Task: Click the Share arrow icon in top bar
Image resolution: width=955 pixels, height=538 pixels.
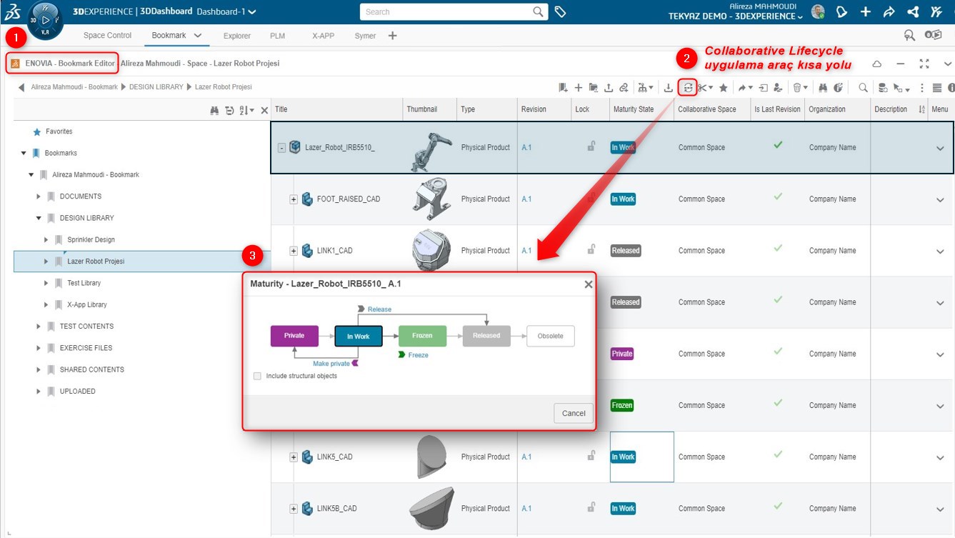Action: pos(889,12)
